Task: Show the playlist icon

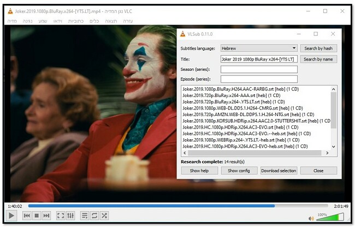Action: (x=85, y=216)
